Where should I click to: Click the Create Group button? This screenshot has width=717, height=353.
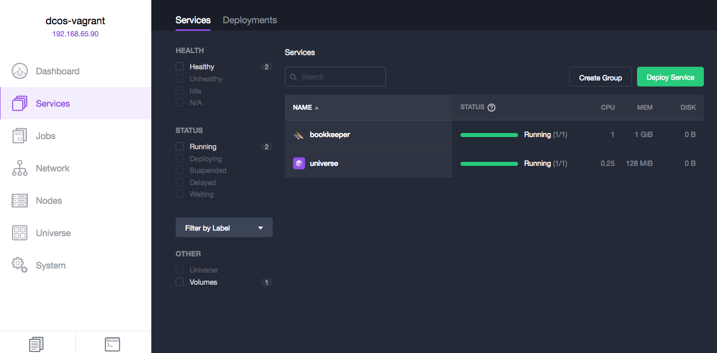click(x=600, y=77)
